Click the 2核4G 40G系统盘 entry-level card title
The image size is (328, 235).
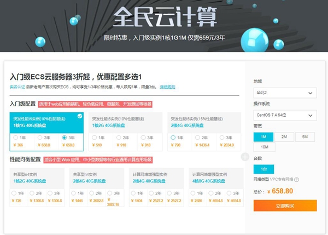click(187, 125)
